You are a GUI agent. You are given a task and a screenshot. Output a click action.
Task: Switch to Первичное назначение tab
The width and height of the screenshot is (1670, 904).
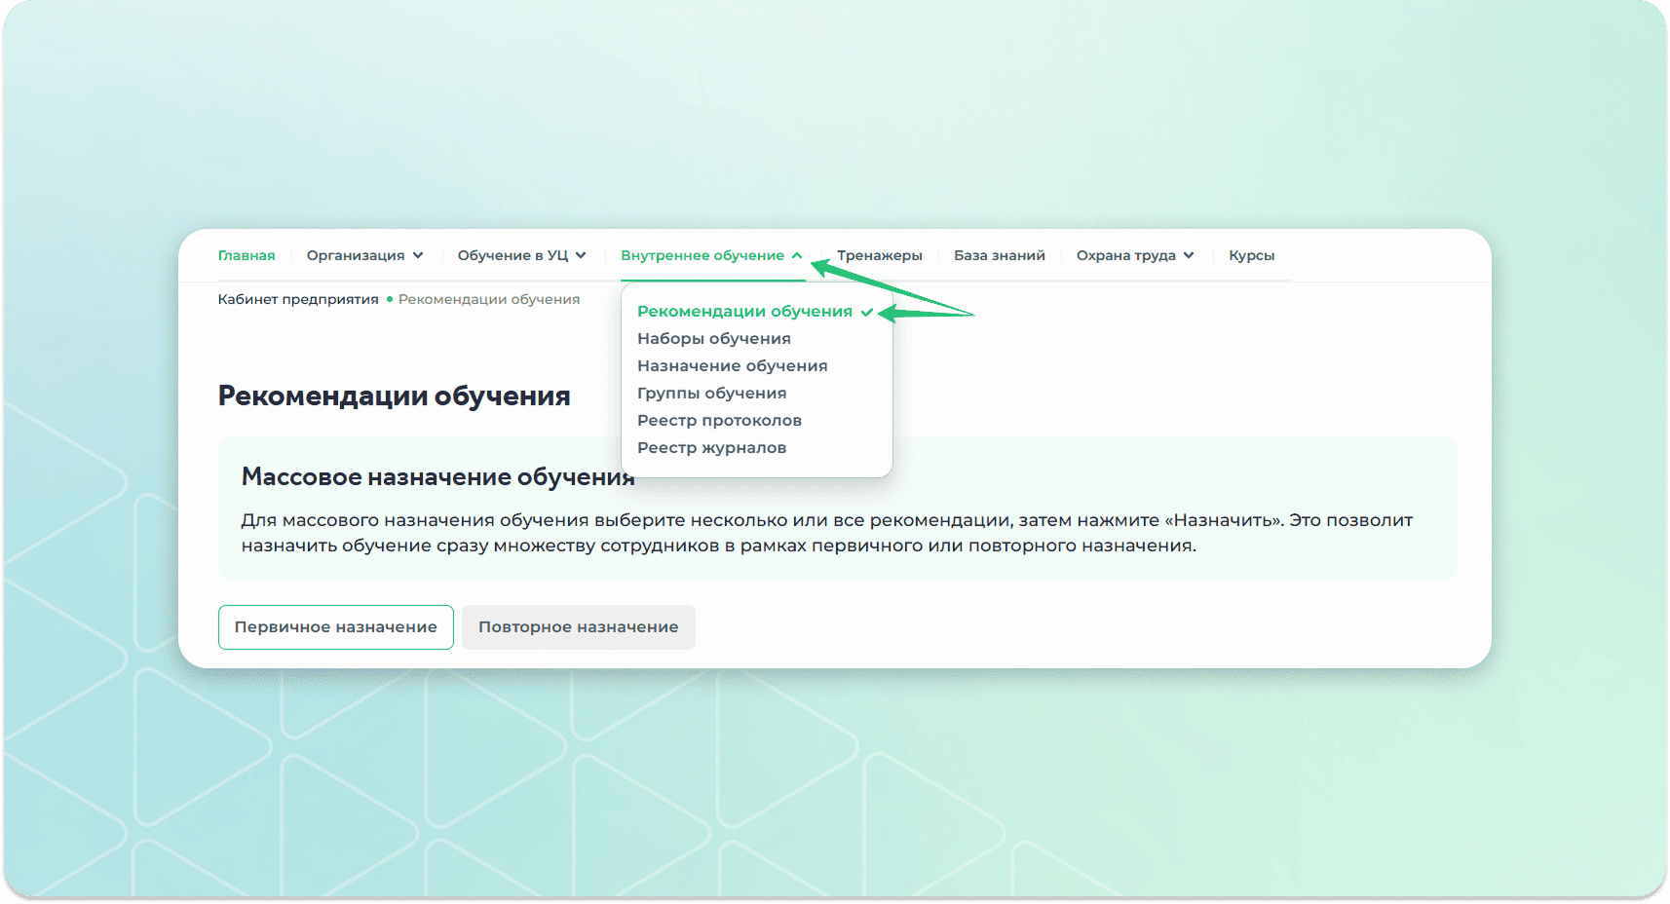(335, 627)
